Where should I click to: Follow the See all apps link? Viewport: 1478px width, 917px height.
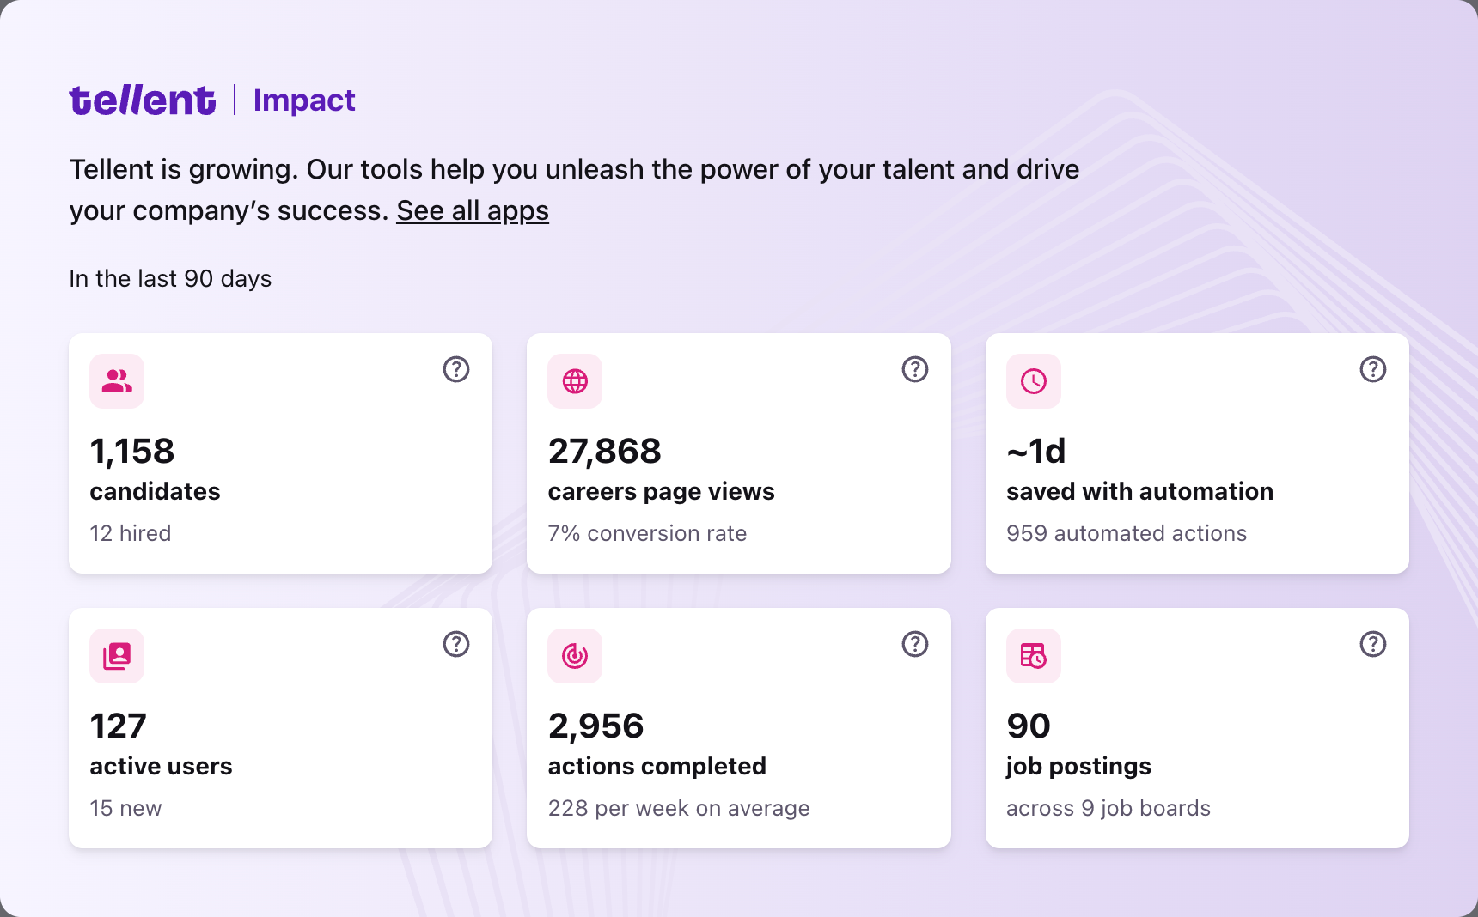473,210
